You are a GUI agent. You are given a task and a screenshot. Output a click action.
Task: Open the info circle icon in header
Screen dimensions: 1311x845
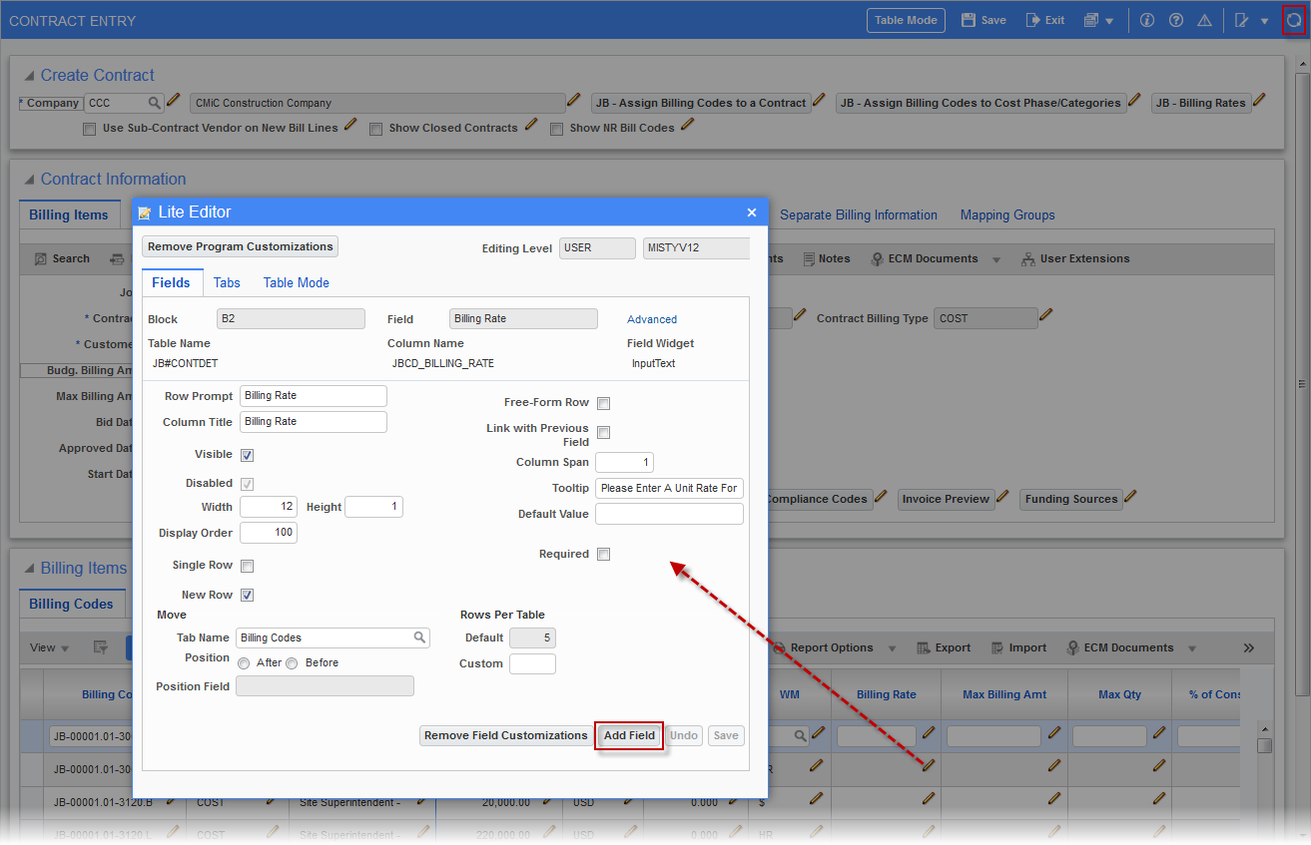click(x=1146, y=20)
